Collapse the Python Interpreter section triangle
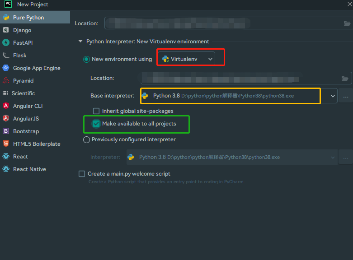The image size is (353, 260). (80, 42)
